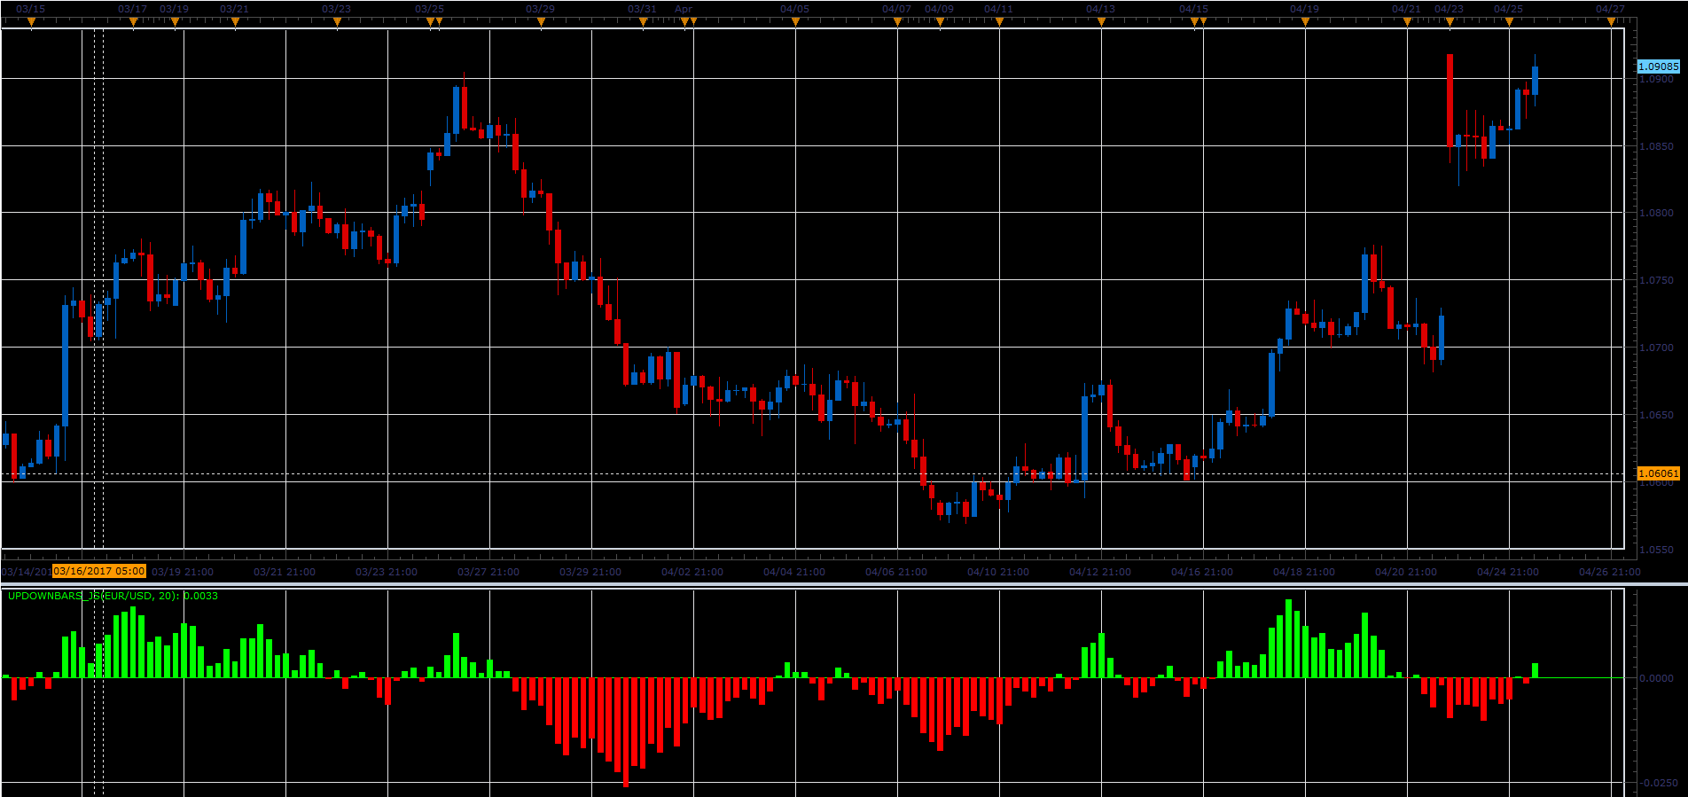Click the orange marker under the 04/21 date

(1407, 22)
